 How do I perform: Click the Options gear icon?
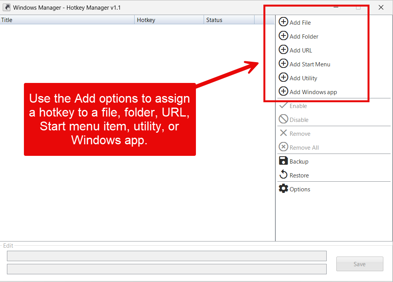283,188
